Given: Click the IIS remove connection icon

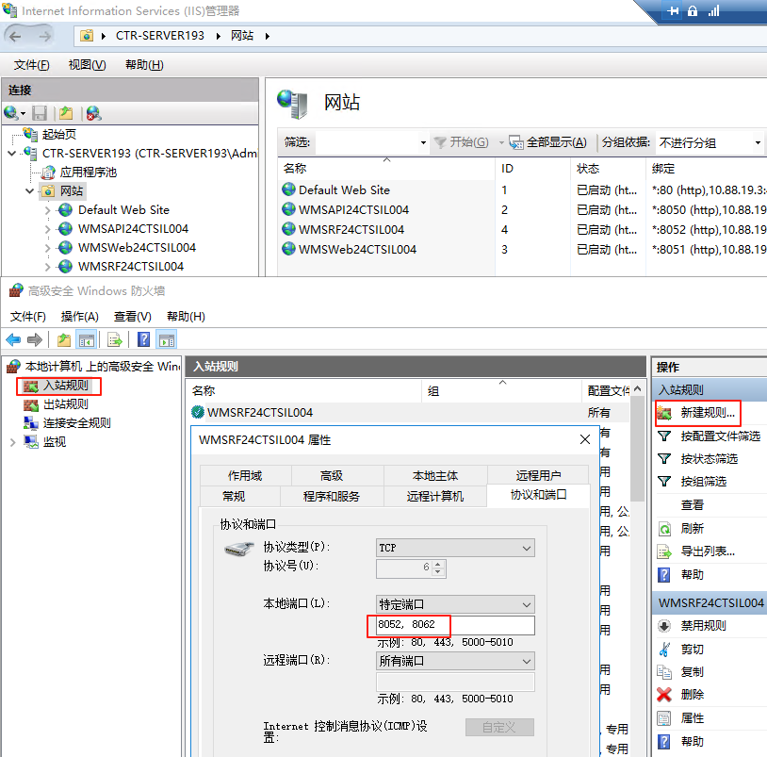Looking at the screenshot, I should pos(92,113).
